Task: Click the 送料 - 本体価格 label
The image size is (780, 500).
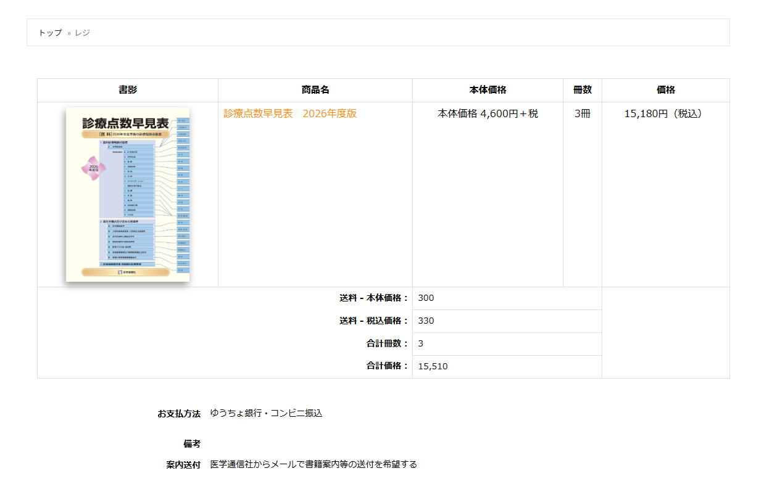Action: (x=374, y=298)
